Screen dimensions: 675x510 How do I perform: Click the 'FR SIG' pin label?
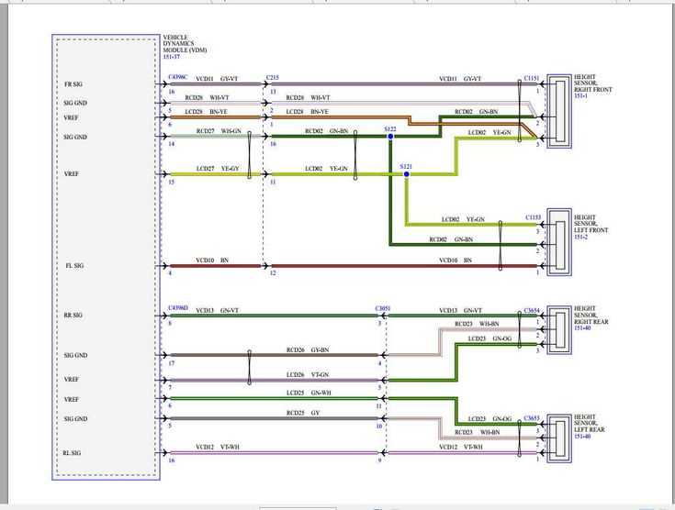pyautogui.click(x=73, y=84)
